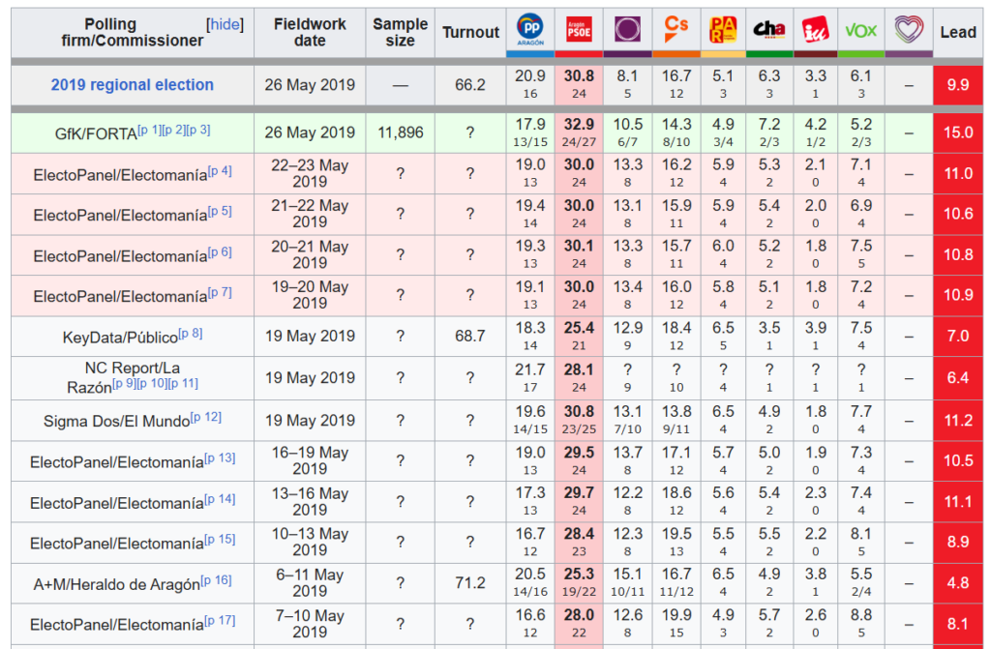Open reference [p 3] beside GfK/FORTA
991x649 pixels.
197,130
